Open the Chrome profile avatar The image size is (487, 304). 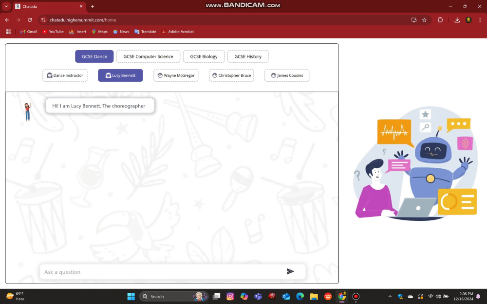(468, 20)
